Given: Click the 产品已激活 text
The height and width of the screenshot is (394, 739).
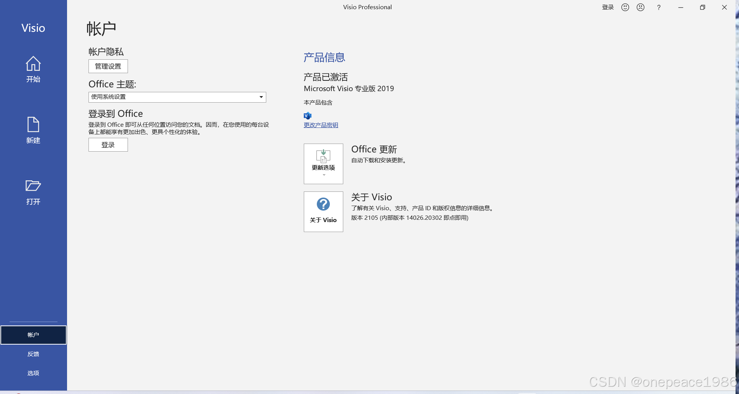Looking at the screenshot, I should (326, 77).
